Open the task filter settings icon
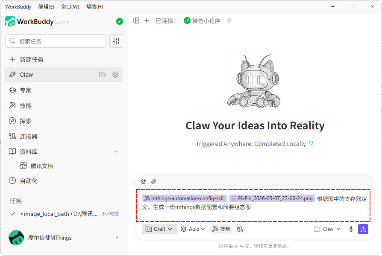The width and height of the screenshot is (382, 256). coord(116,41)
